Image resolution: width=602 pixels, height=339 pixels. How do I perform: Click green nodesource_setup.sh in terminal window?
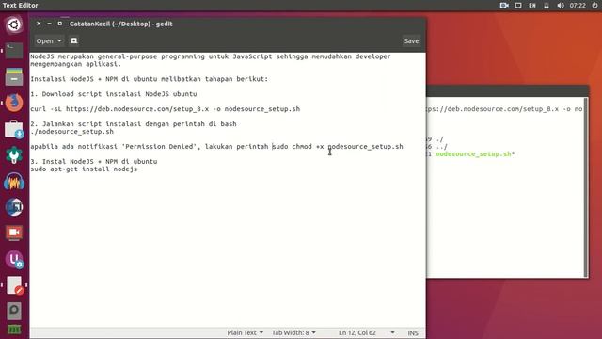[473, 154]
